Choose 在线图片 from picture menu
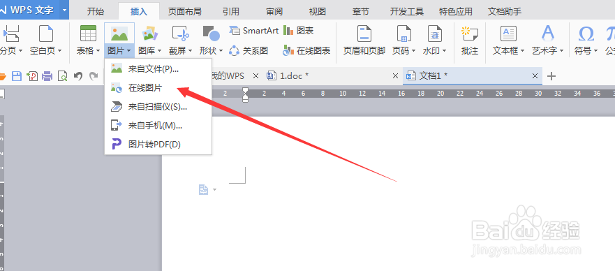The width and height of the screenshot is (615, 271). tap(158, 88)
